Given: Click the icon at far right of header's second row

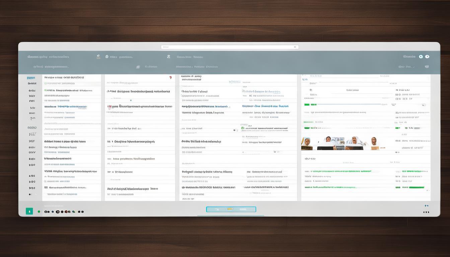Looking at the screenshot, I should tap(427, 67).
